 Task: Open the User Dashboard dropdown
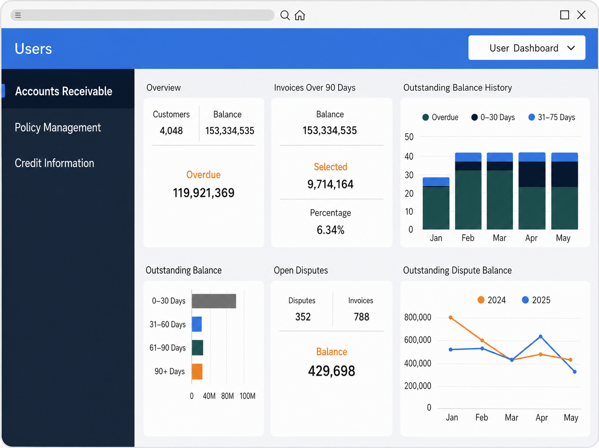[527, 48]
